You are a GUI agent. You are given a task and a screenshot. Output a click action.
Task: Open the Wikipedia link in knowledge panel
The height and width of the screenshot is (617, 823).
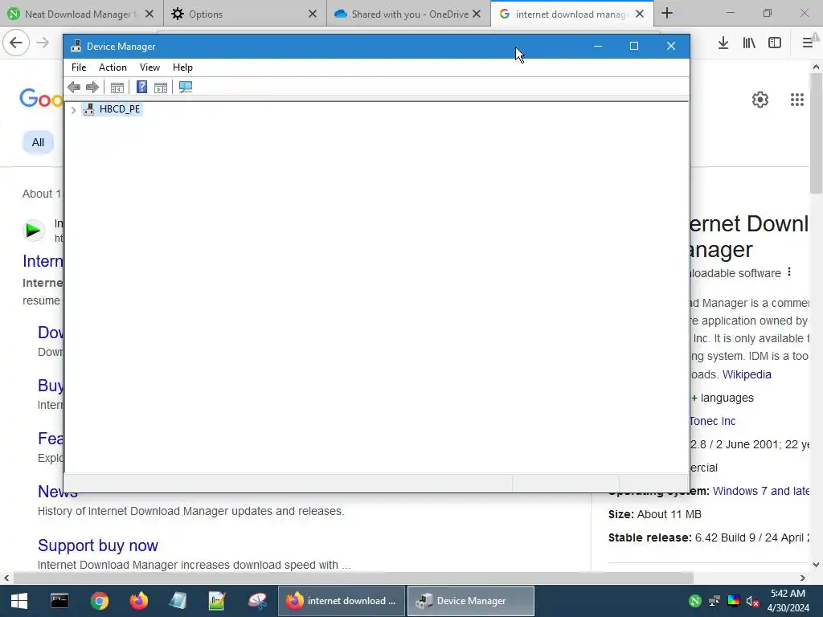coord(747,374)
